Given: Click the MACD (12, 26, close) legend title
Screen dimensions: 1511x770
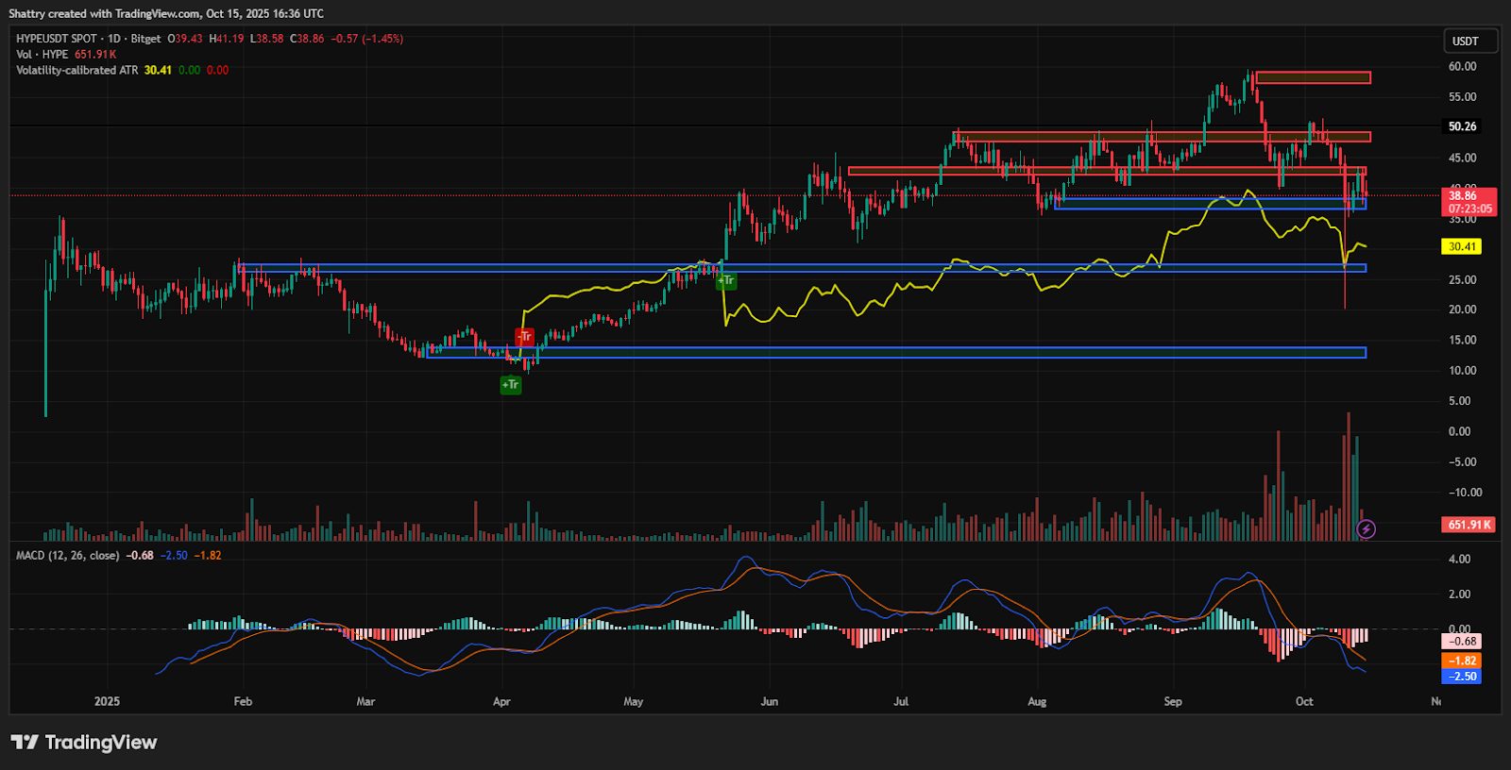Looking at the screenshot, I should [x=68, y=556].
